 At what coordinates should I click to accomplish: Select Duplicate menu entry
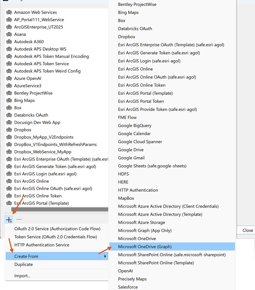click(23, 264)
